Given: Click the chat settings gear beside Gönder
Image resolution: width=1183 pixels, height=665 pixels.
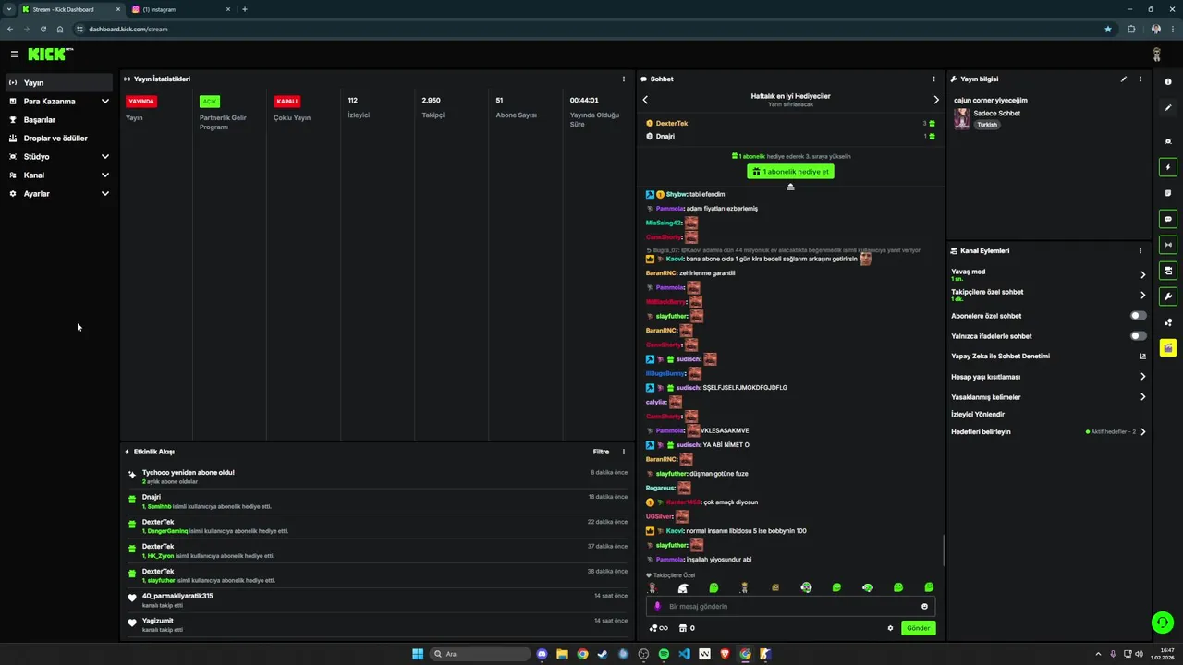Looking at the screenshot, I should click(x=890, y=628).
